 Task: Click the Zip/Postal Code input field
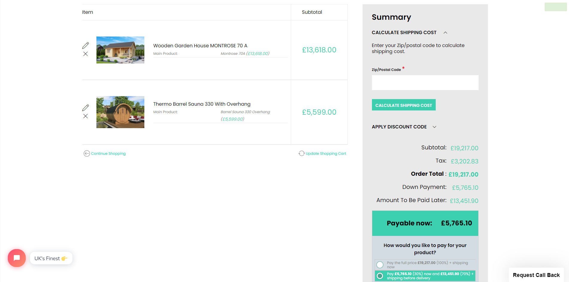click(x=425, y=83)
